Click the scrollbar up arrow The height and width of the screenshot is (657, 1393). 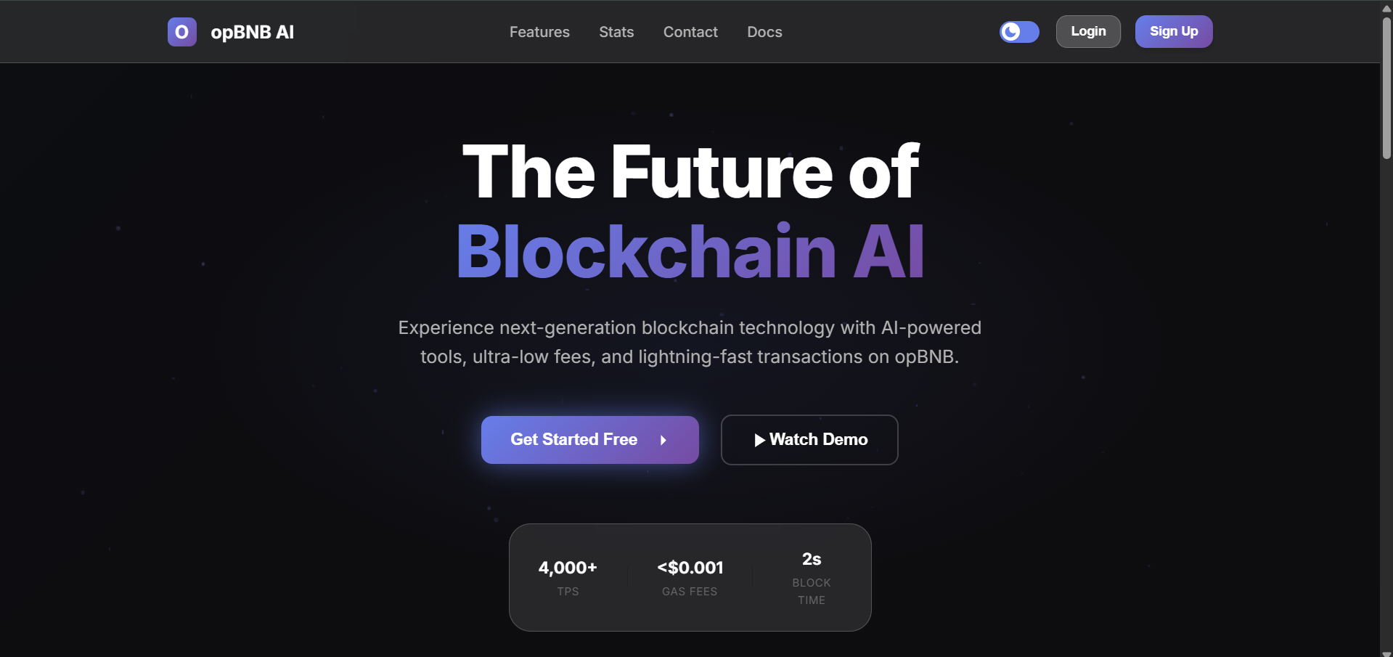click(x=1386, y=8)
